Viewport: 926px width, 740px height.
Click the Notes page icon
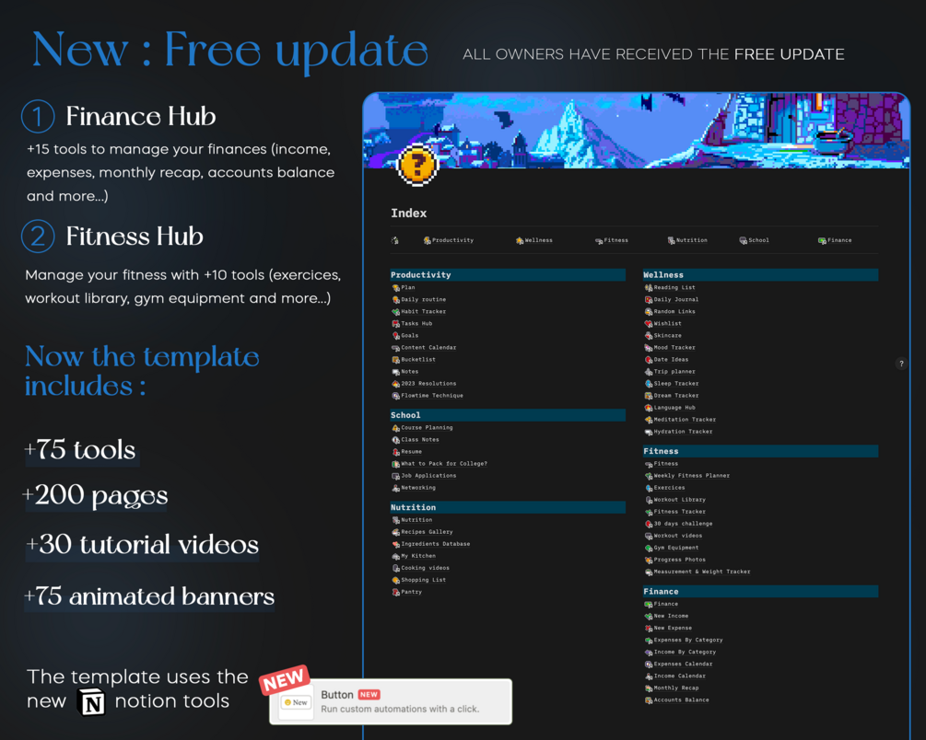tap(395, 372)
